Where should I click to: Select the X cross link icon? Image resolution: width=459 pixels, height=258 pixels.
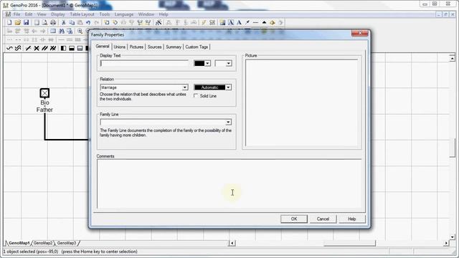pos(37,48)
